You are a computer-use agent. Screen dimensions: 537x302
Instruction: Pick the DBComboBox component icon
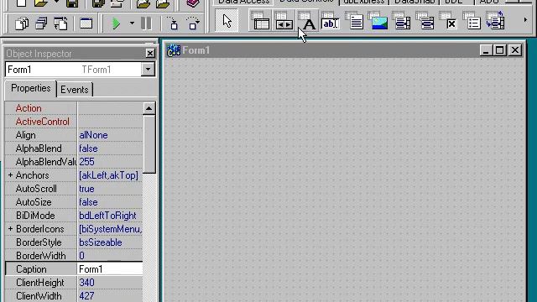[x=425, y=20]
